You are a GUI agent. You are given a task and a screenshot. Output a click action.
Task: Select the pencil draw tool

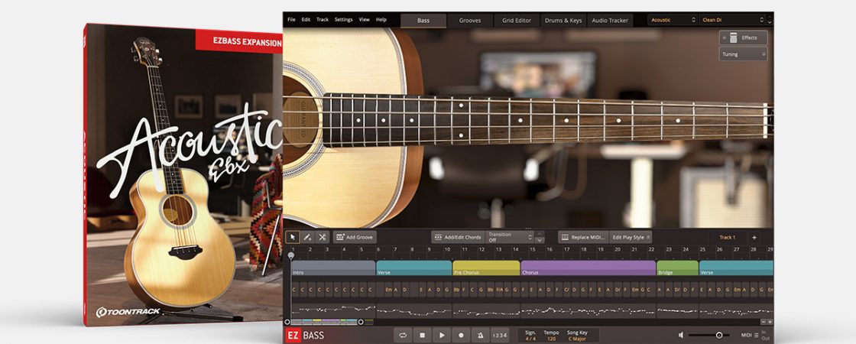pyautogui.click(x=307, y=237)
